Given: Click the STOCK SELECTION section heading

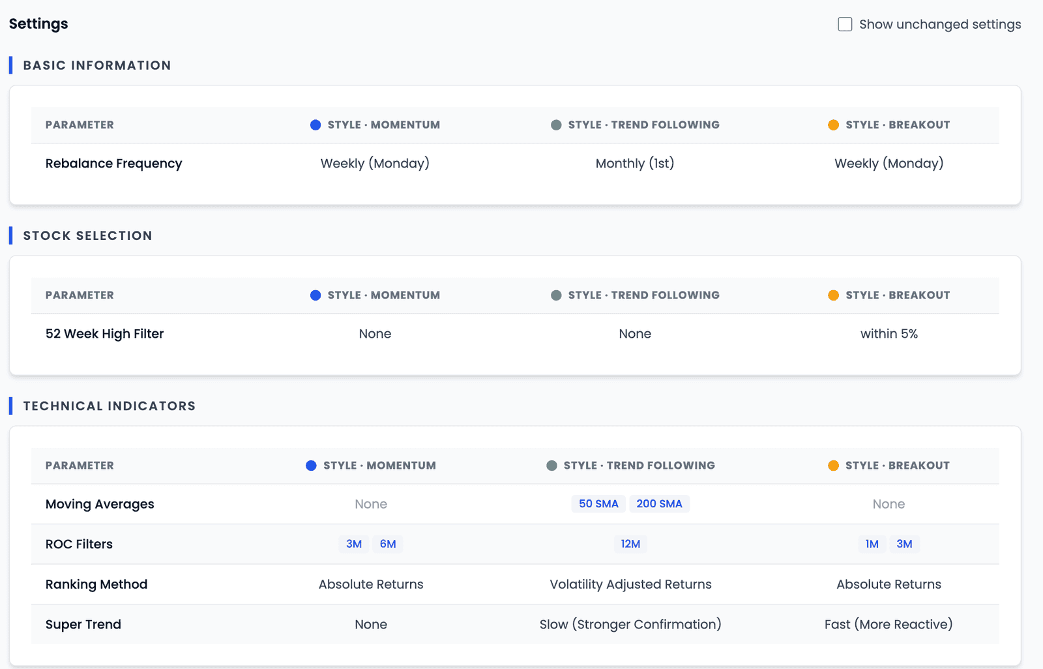Looking at the screenshot, I should click(x=87, y=235).
